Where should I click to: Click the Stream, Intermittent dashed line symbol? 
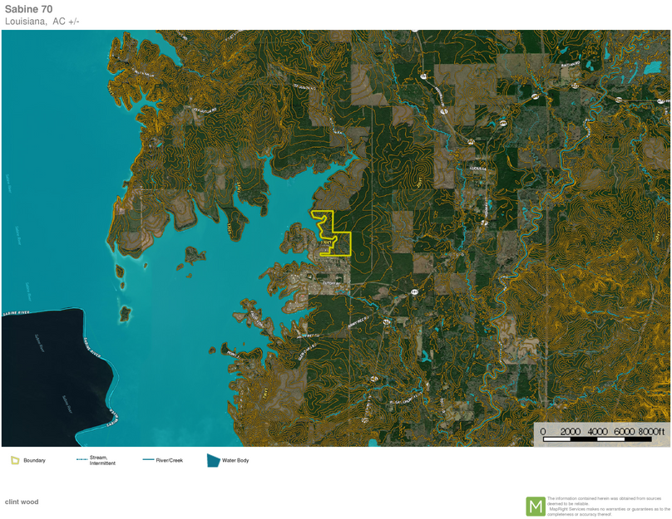82,460
